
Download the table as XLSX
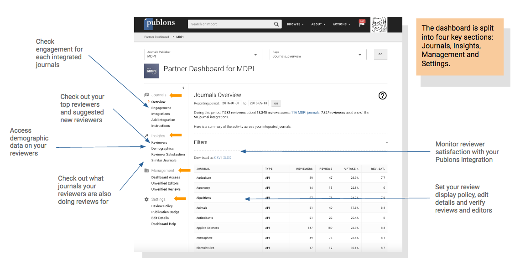227,158
